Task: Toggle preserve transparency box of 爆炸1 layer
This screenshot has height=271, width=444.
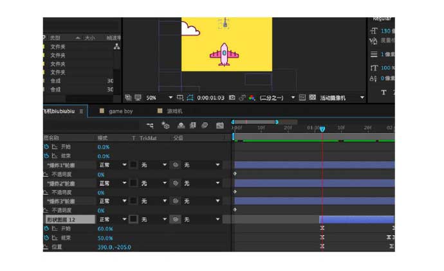Action: (x=133, y=164)
